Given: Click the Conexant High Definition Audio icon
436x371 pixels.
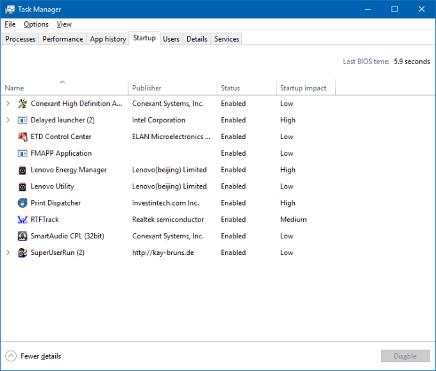Looking at the screenshot, I should point(22,104).
